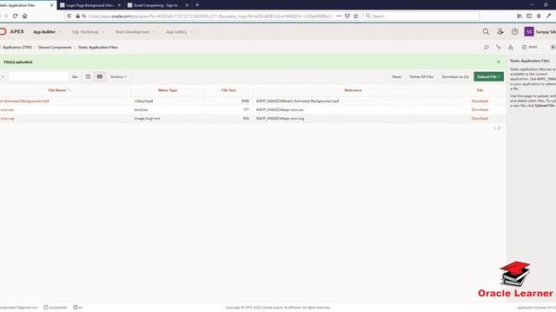Sort by the File Size column header

[228, 90]
